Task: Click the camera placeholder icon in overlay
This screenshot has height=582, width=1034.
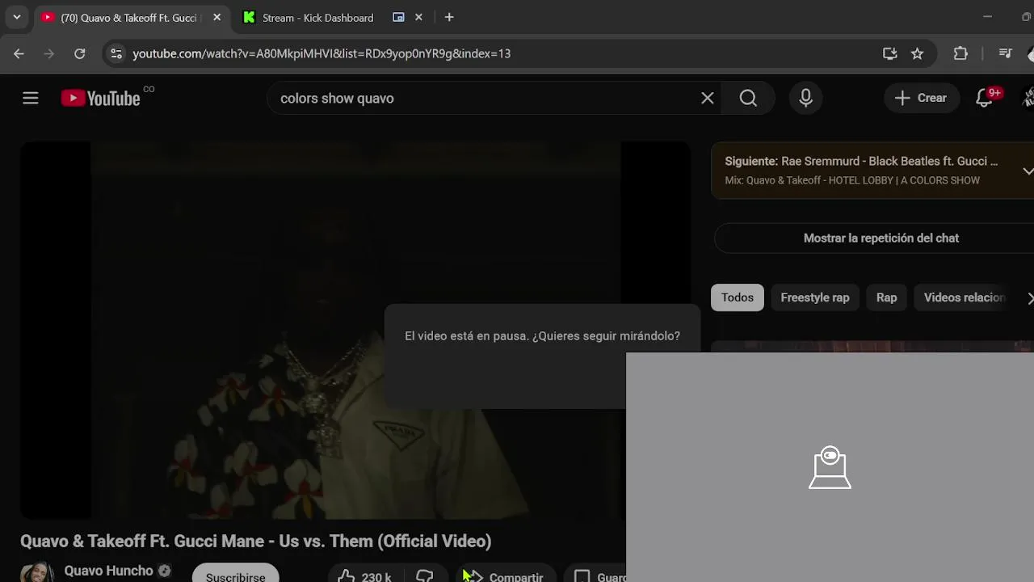Action: tap(830, 468)
